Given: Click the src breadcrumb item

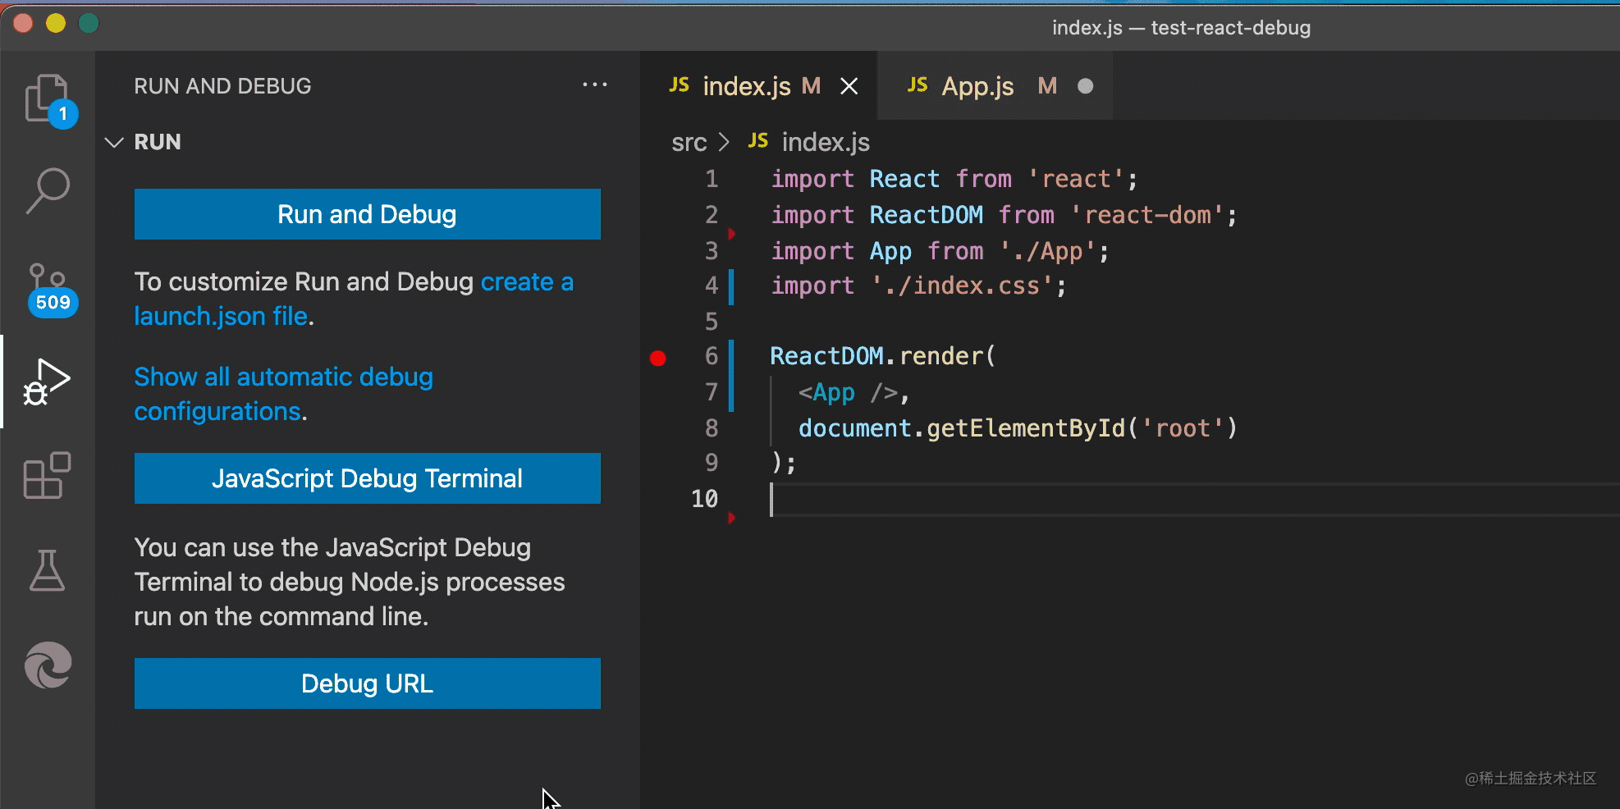Looking at the screenshot, I should coord(689,142).
